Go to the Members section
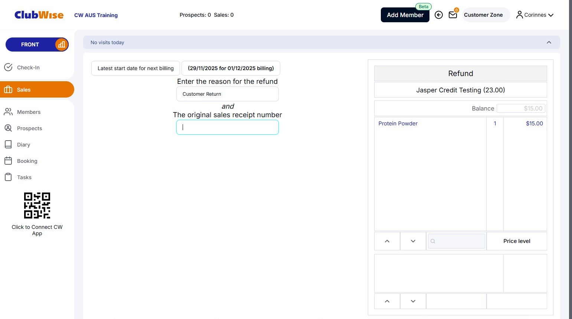Image resolution: width=572 pixels, height=319 pixels. click(x=29, y=112)
